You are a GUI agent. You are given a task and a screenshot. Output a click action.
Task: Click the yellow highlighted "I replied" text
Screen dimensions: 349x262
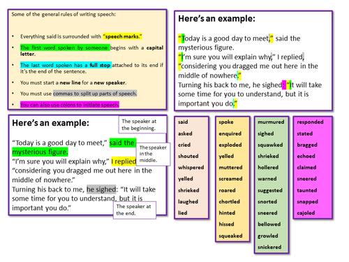tap(124, 161)
